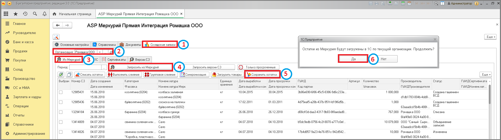501x140 pixels.
Task: Open 'Версии СЗ' sub-tab
Action: pos(140,60)
